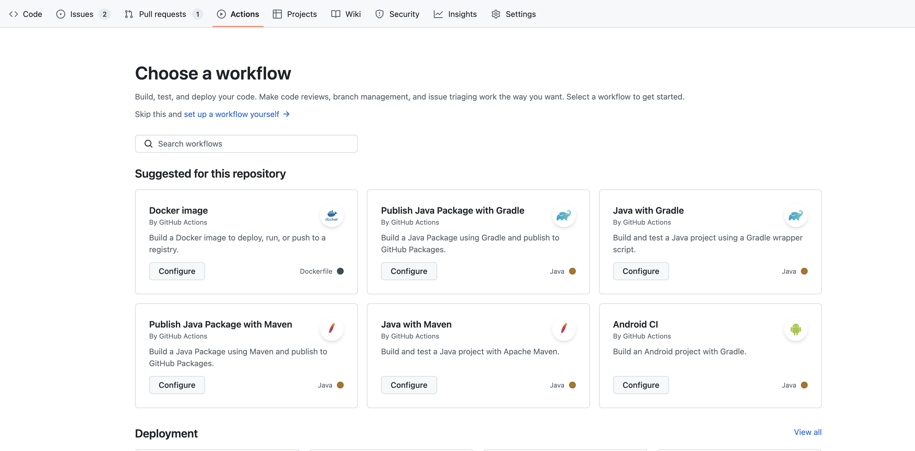Click the search magnifier icon

click(x=149, y=143)
